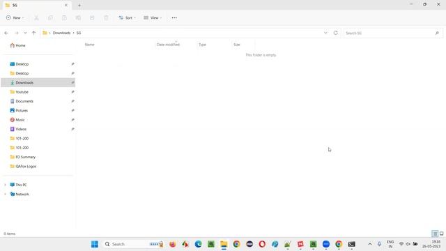Switch to details view layout button
Screen dimensions: 446x251
[435, 234]
